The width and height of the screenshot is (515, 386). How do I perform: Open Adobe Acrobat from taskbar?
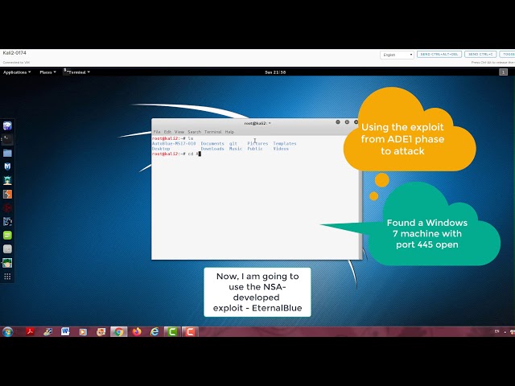(30, 331)
